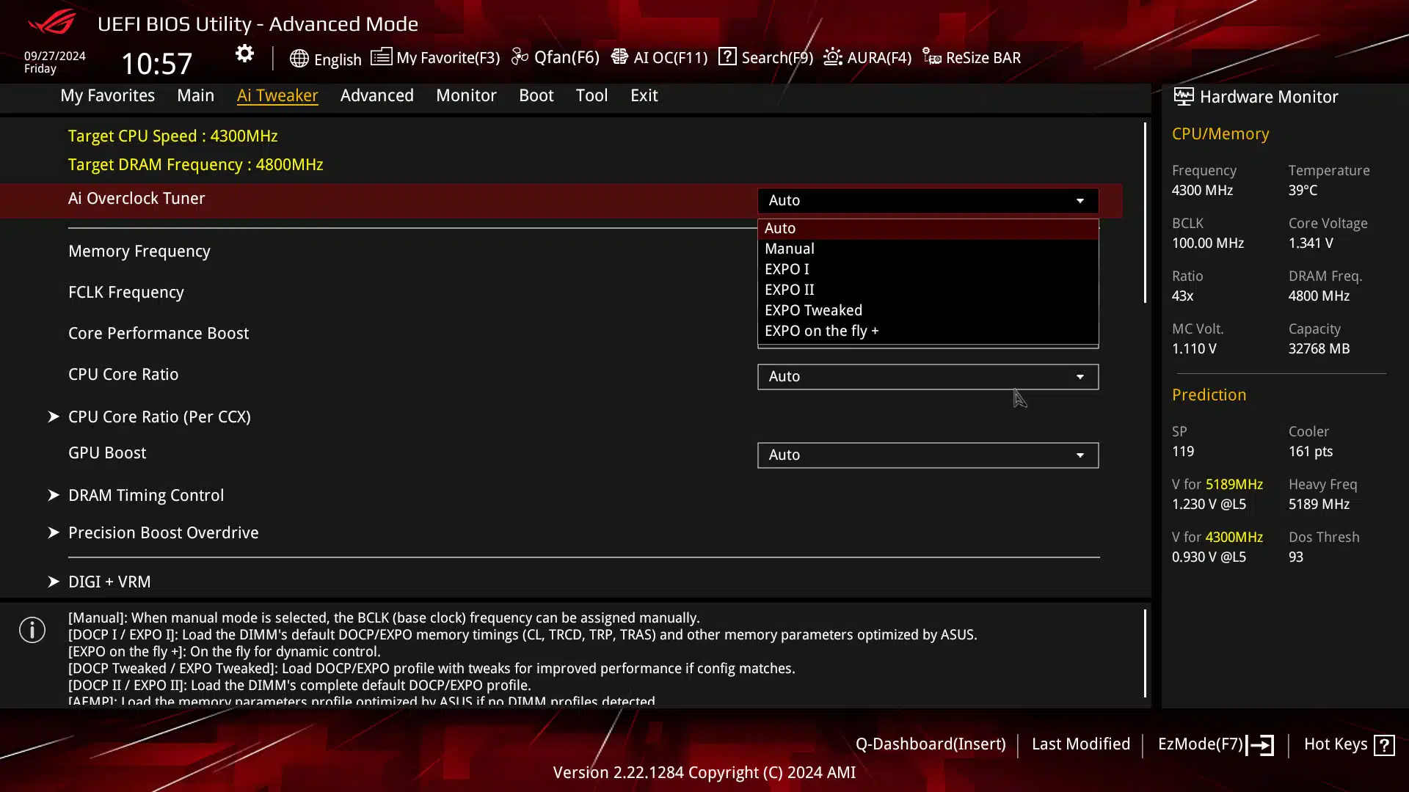Select the GPU Boost row label
The width and height of the screenshot is (1409, 792).
pyautogui.click(x=107, y=453)
